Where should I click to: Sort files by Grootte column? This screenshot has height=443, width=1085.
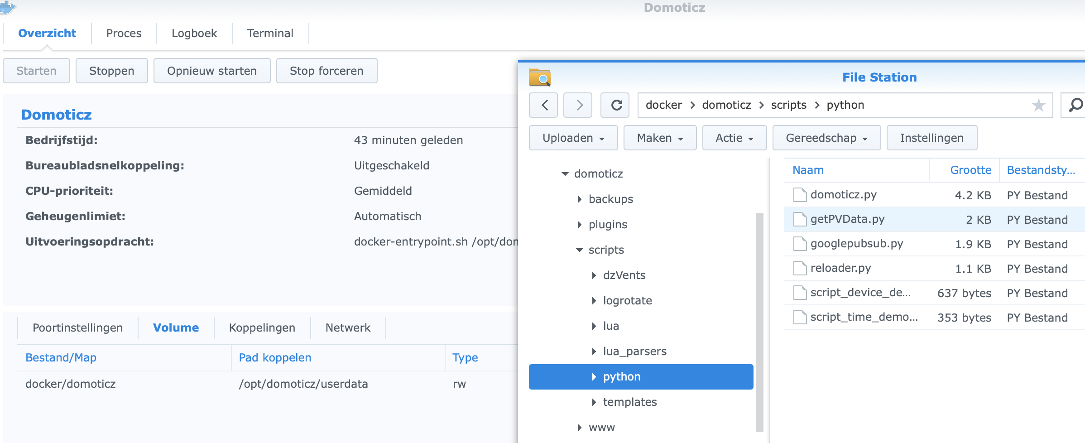[x=964, y=170]
